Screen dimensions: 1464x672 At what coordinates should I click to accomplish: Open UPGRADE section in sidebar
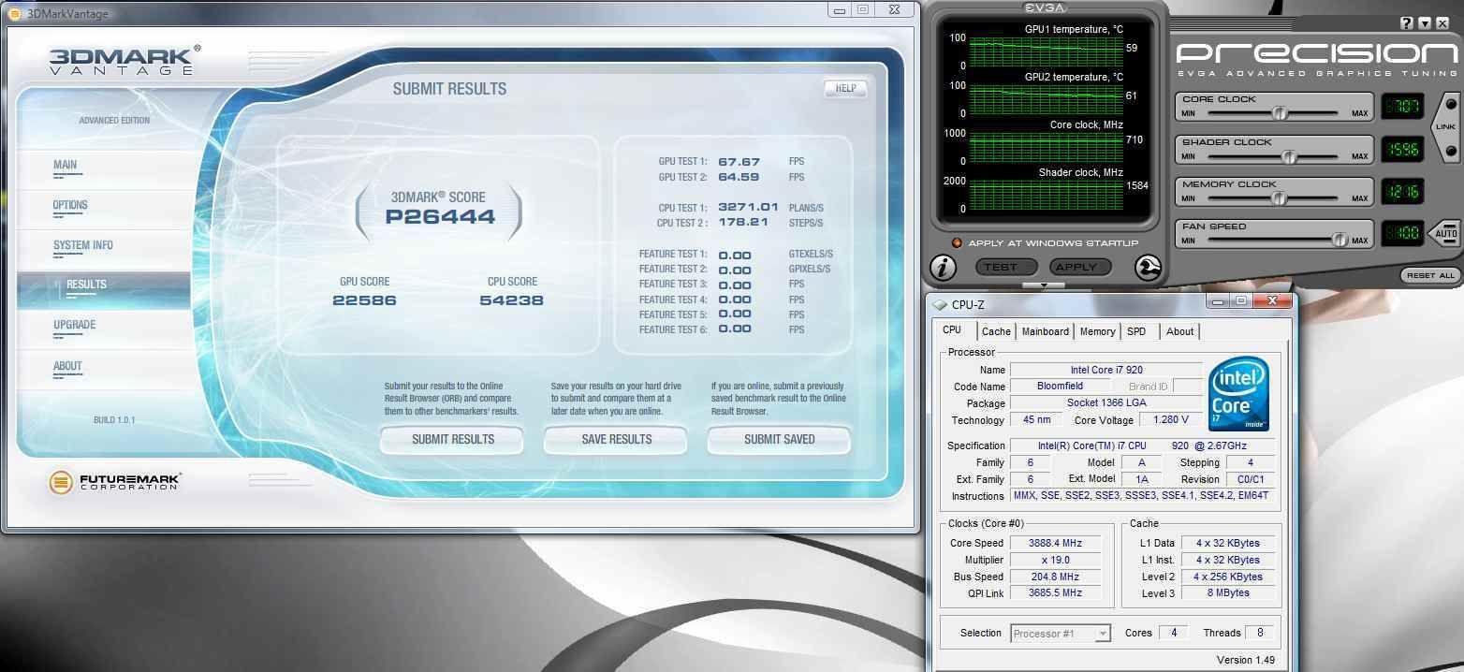click(75, 325)
